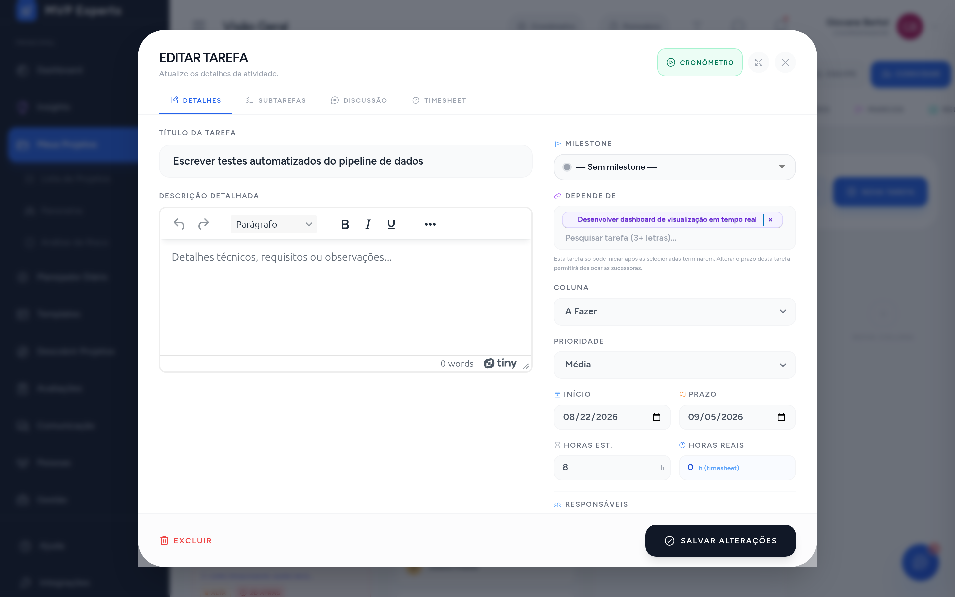Click the dependency task search field
Screen dimensions: 955x597
(674, 238)
